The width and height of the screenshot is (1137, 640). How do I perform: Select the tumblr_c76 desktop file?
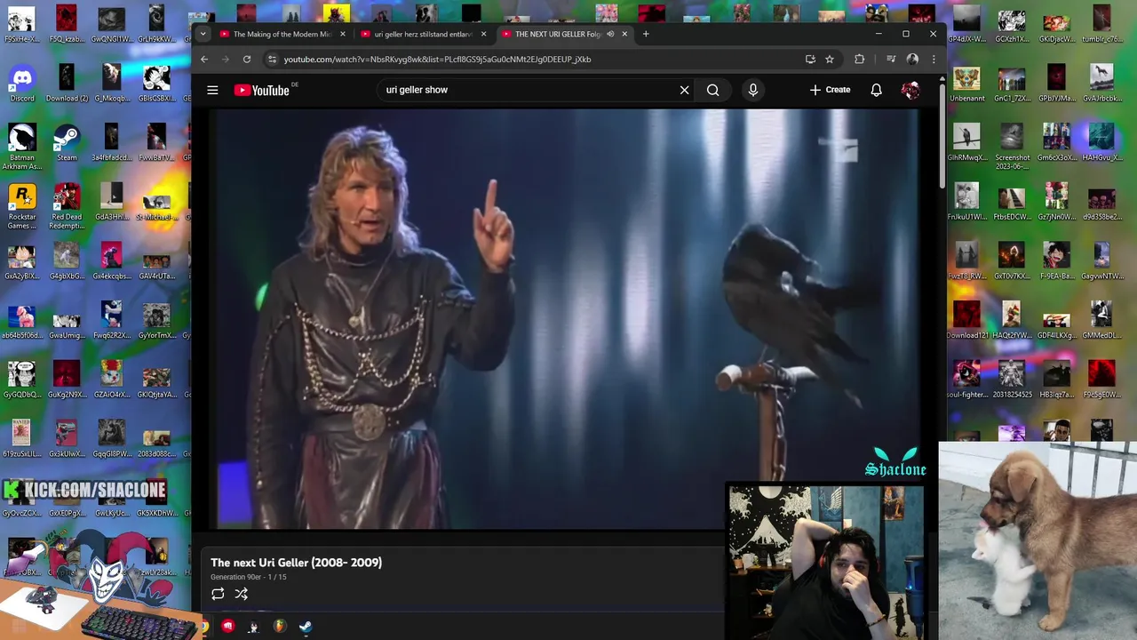(x=1101, y=25)
